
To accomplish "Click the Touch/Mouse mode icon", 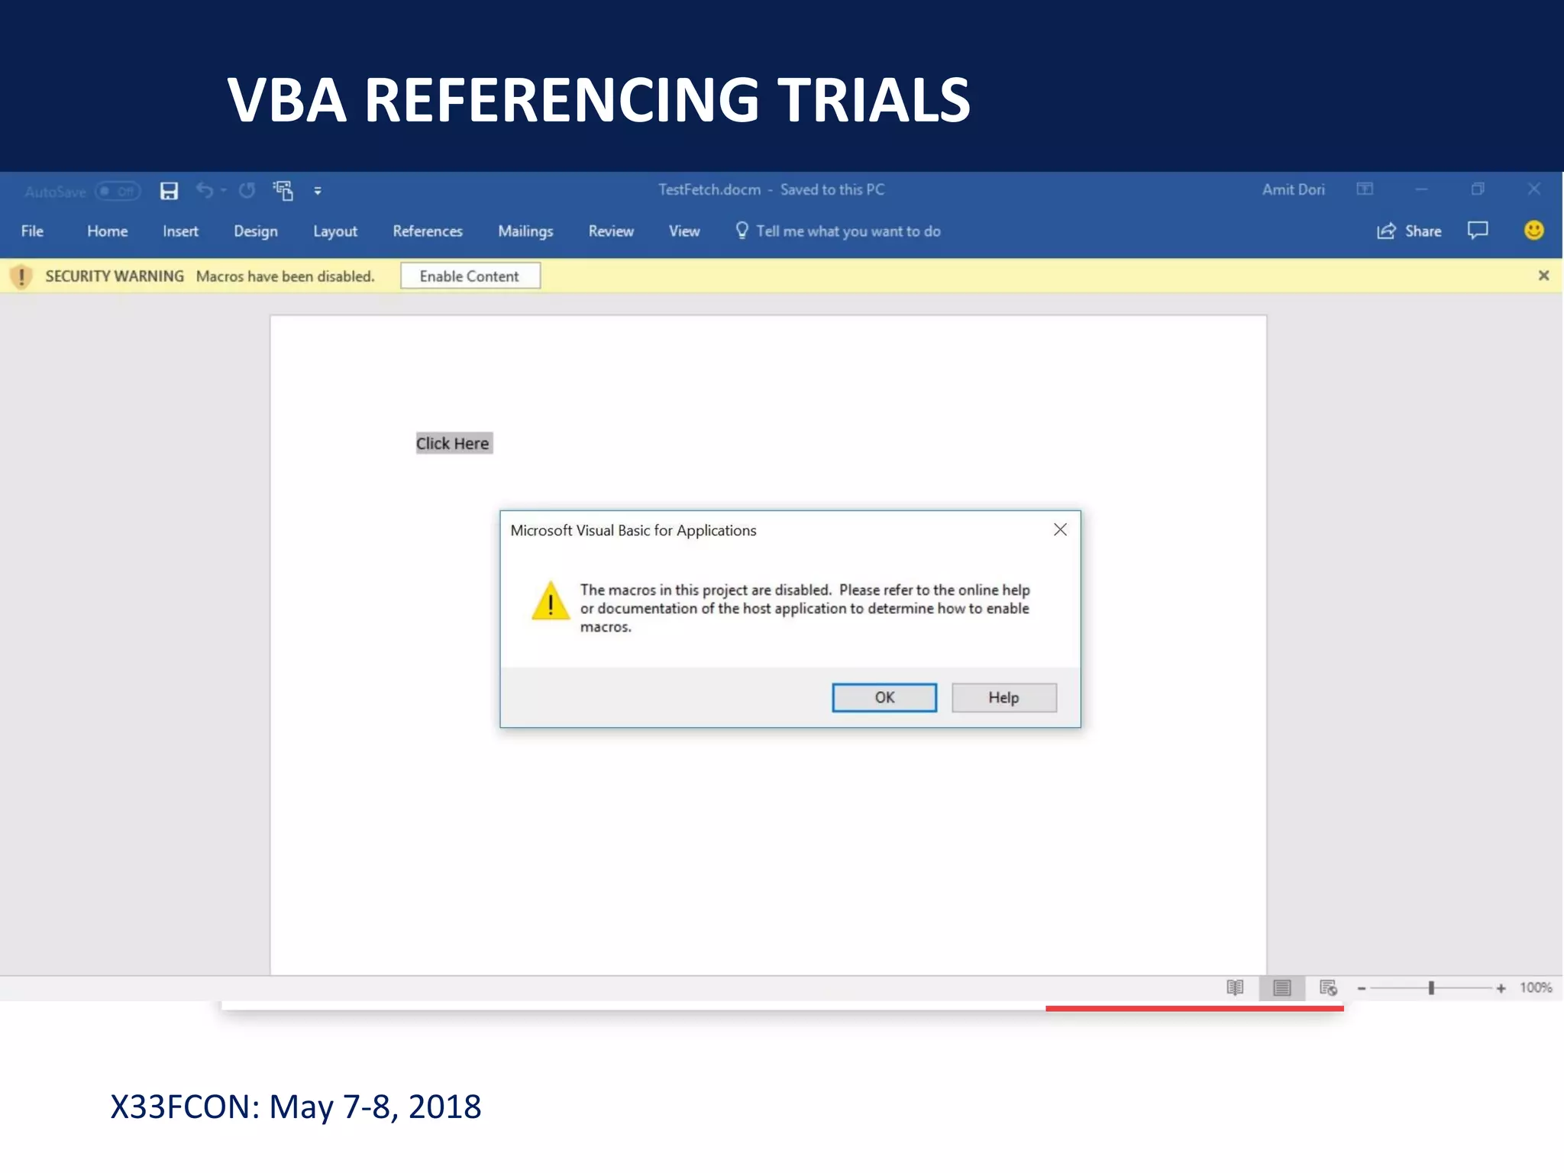I will pyautogui.click(x=283, y=191).
